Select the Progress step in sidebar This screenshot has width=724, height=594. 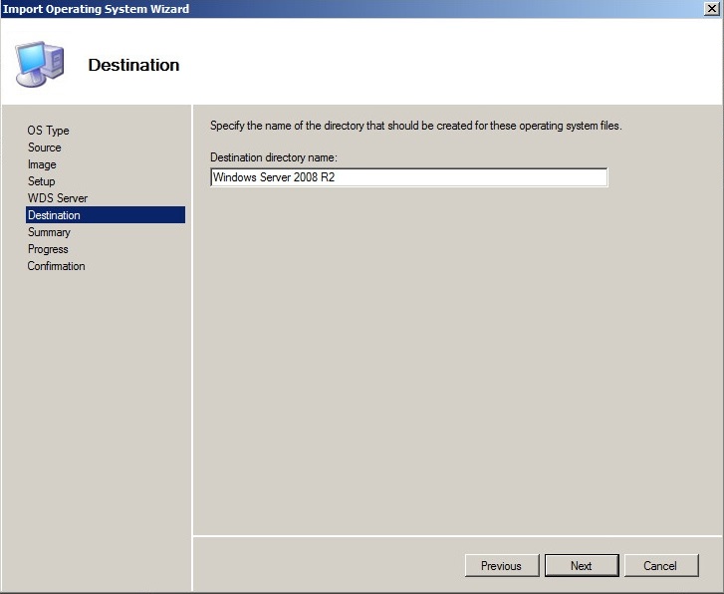tap(48, 249)
